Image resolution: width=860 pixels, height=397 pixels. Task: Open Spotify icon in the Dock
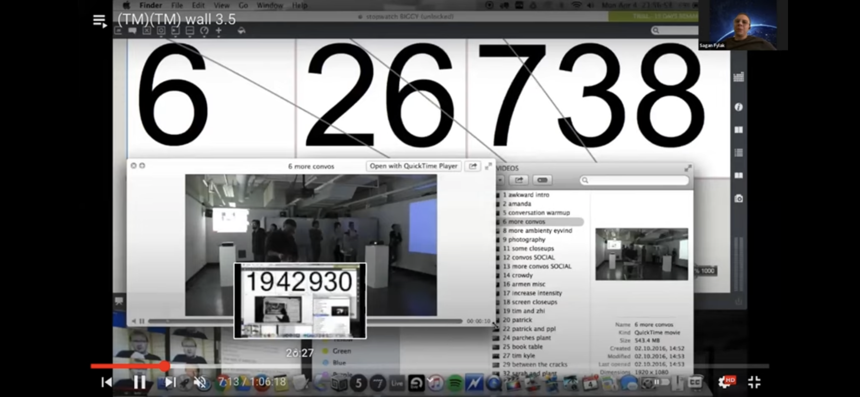(x=455, y=383)
